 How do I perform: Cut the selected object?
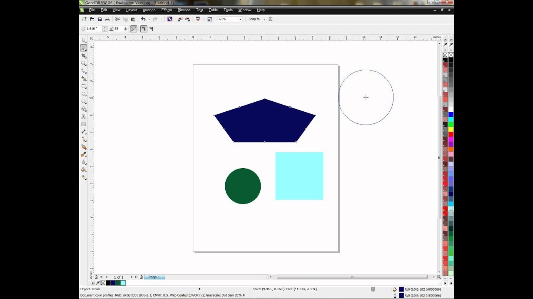click(x=117, y=19)
